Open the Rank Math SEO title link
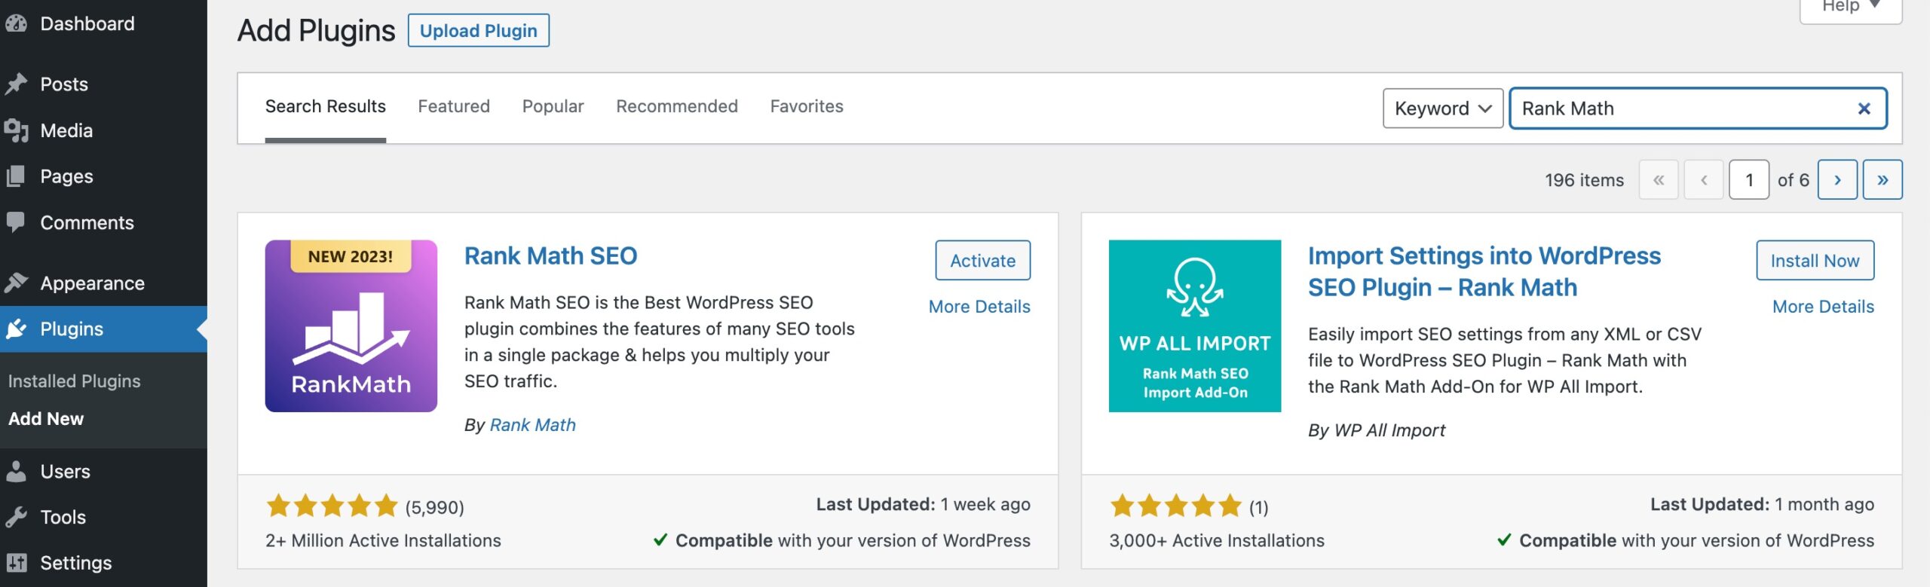 551,256
